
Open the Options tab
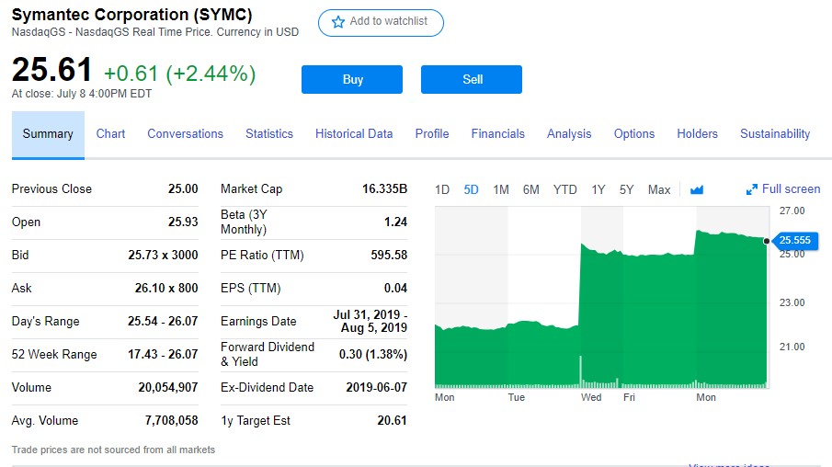[634, 133]
